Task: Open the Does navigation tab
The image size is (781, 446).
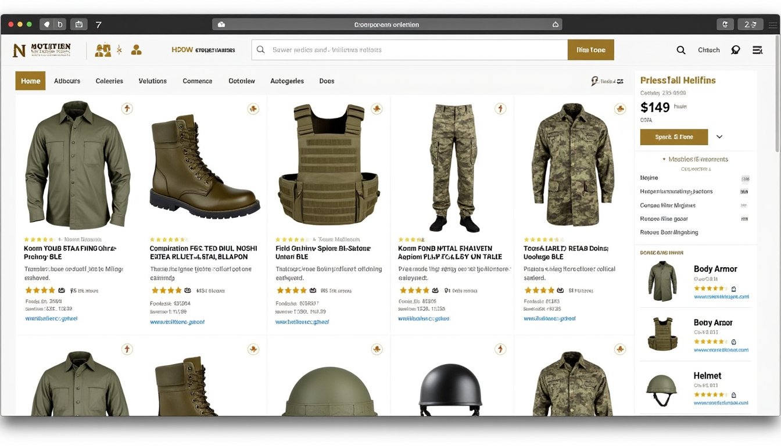Action: tap(327, 81)
